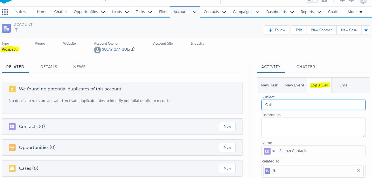Image resolution: width=372 pixels, height=178 pixels.
Task: Click the Opportunities crown icon
Action: coord(12,147)
